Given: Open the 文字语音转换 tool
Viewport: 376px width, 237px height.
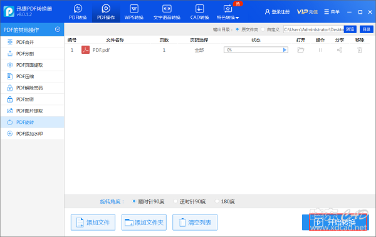Looking at the screenshot, I should (x=167, y=12).
